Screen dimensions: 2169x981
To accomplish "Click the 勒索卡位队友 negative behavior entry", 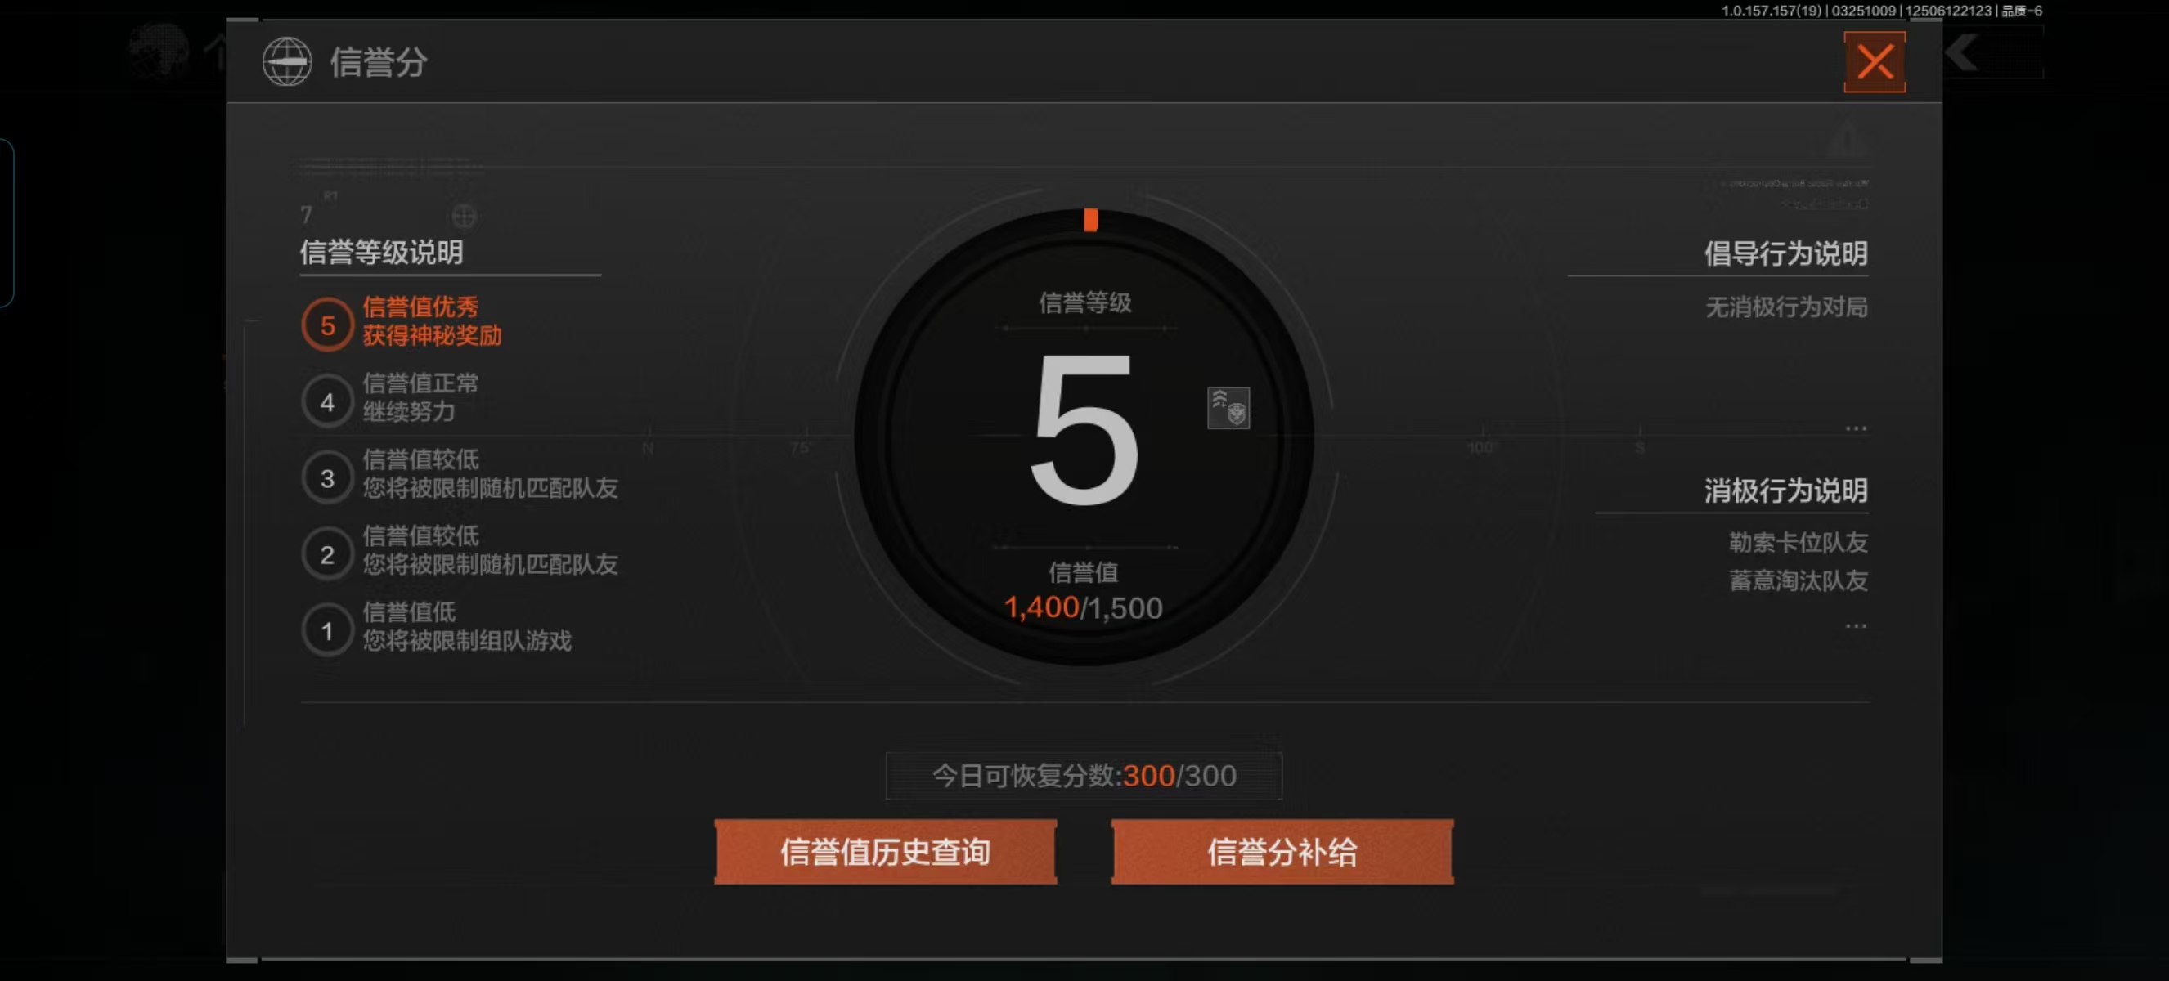I will point(1798,543).
